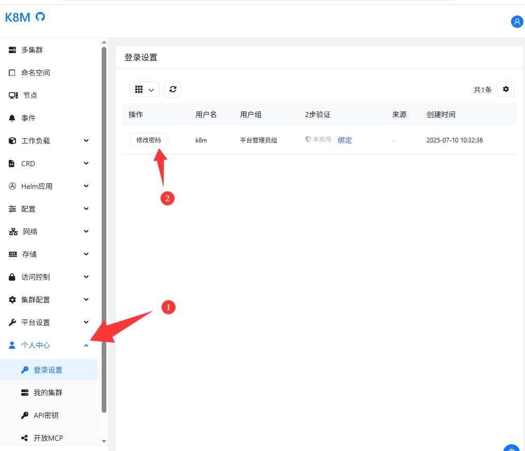Click the 平台设置 wrench icon

12,323
